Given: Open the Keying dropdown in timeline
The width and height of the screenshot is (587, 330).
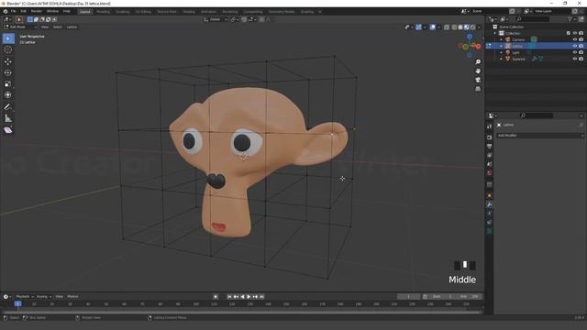Looking at the screenshot, I should pyautogui.click(x=43, y=296).
